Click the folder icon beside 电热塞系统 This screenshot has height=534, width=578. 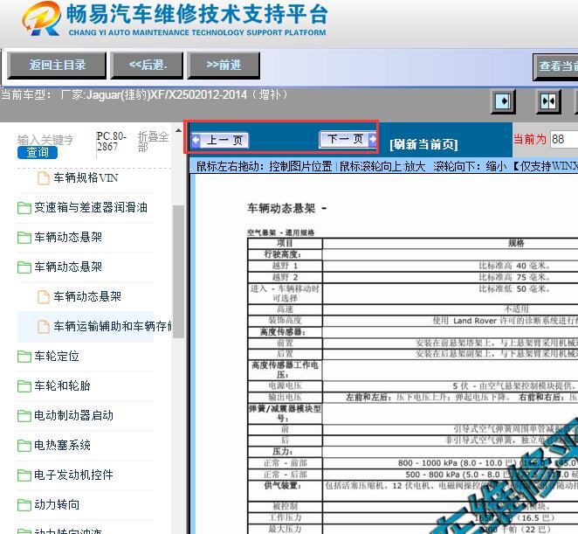coord(24,446)
